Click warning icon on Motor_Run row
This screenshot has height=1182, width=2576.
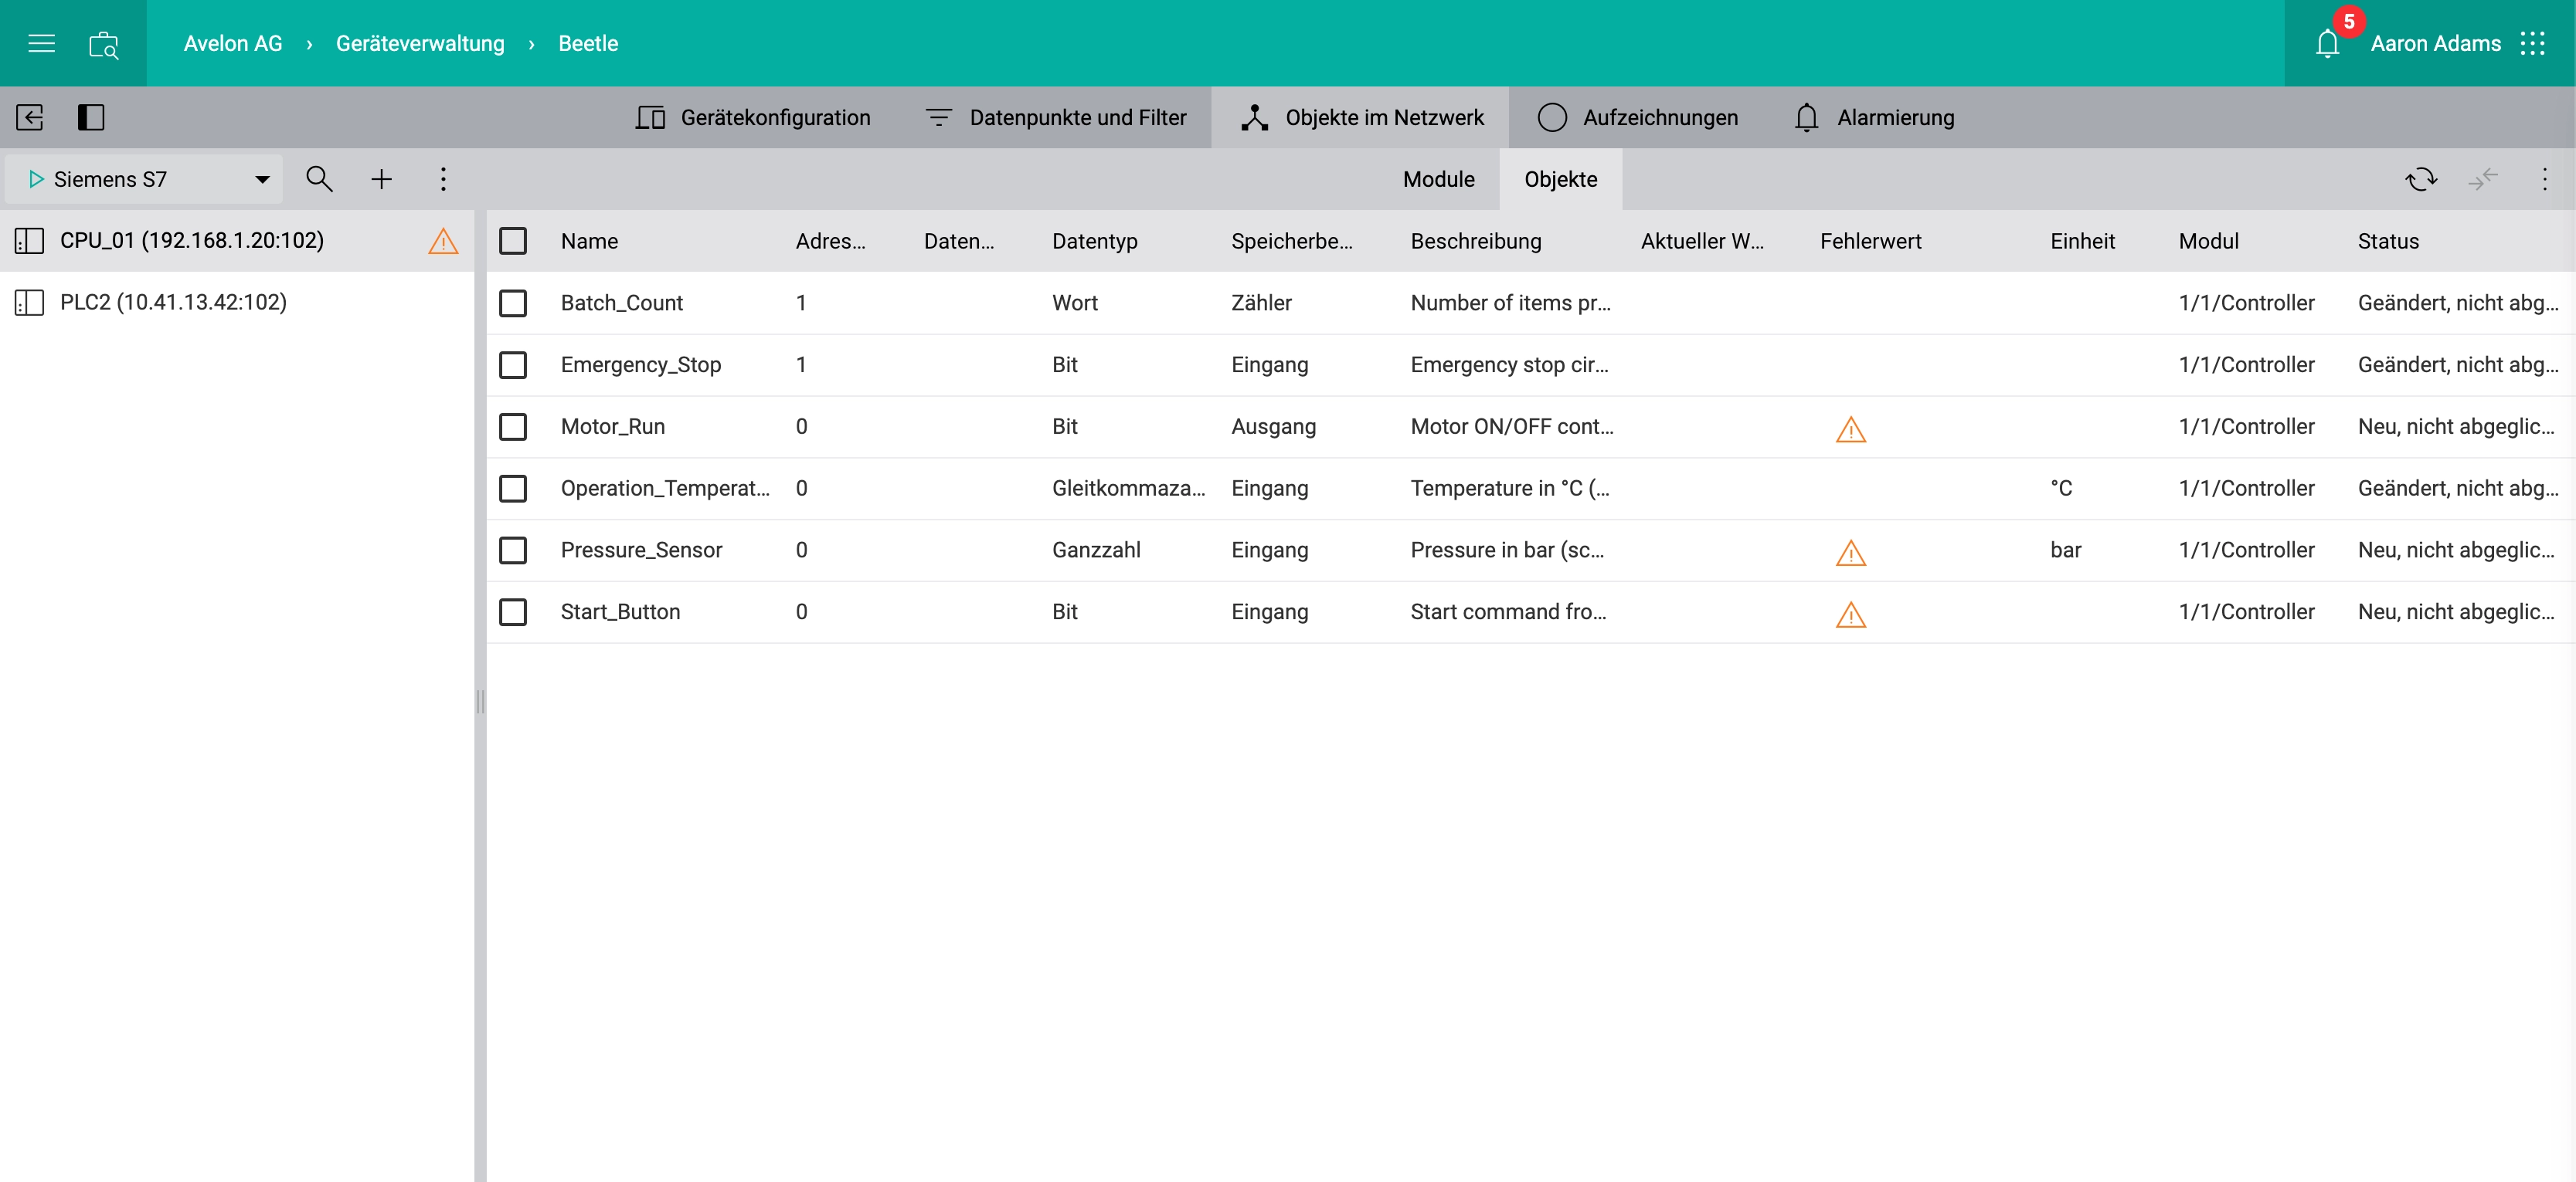(x=1850, y=428)
